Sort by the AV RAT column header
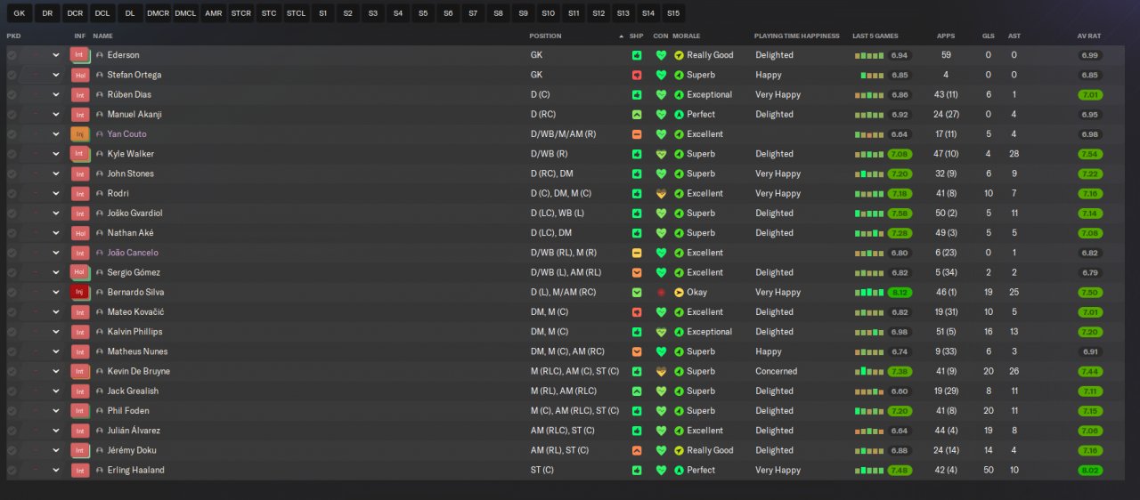1140x500 pixels. 1089,36
